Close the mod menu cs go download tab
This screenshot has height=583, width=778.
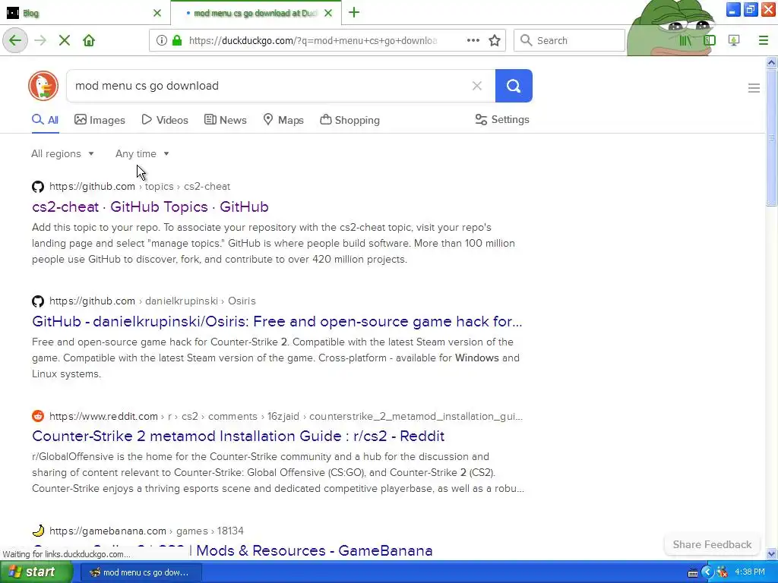[328, 13]
